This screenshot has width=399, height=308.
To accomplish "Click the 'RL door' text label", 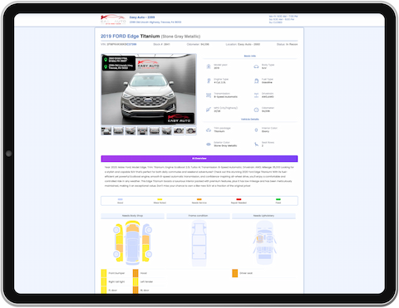I will [x=145, y=291].
